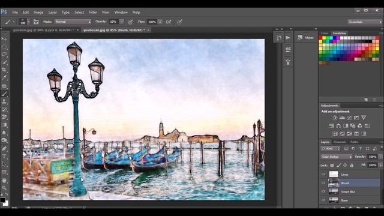Viewport: 384px width, 216px height.
Task: Open the Window menu
Action: tap(121, 12)
